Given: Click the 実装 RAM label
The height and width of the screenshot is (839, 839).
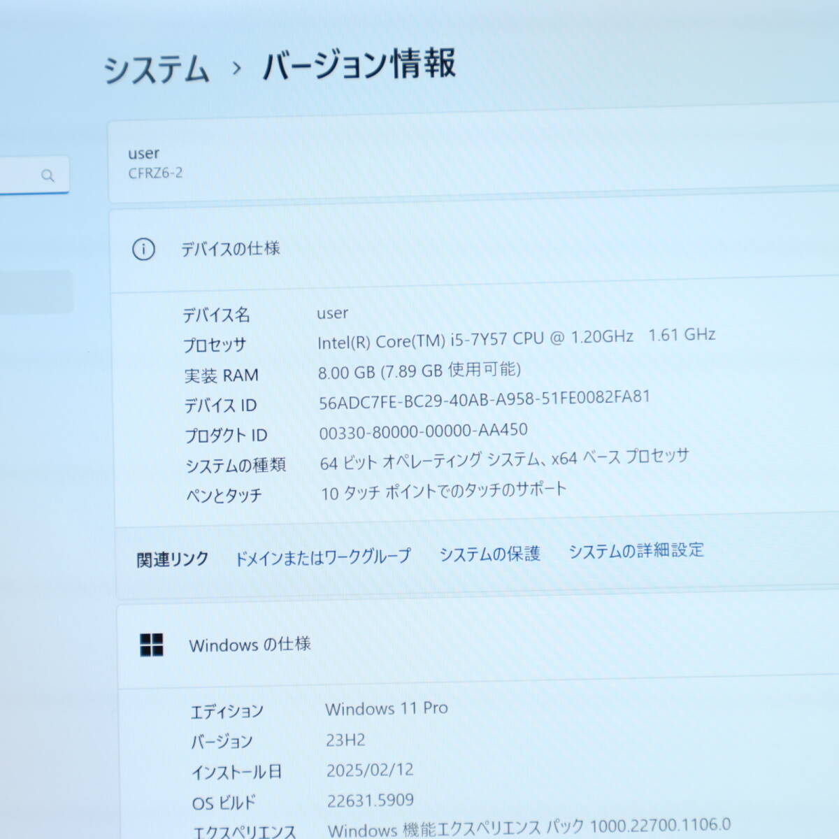Looking at the screenshot, I should tap(221, 375).
